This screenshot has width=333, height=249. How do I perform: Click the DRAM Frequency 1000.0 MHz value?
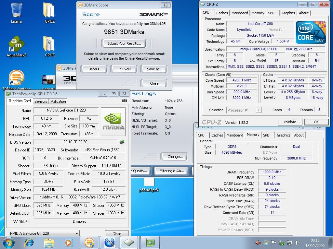272,172
